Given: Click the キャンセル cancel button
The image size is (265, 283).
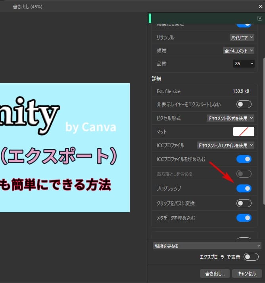Looking at the screenshot, I should tap(247, 273).
